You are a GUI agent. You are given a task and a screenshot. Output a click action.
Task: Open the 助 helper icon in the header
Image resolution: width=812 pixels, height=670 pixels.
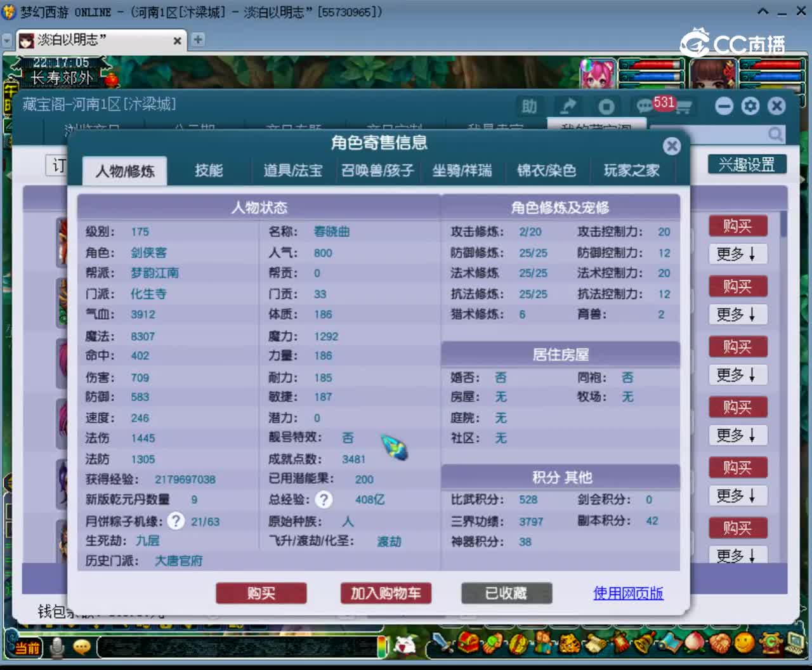point(529,106)
